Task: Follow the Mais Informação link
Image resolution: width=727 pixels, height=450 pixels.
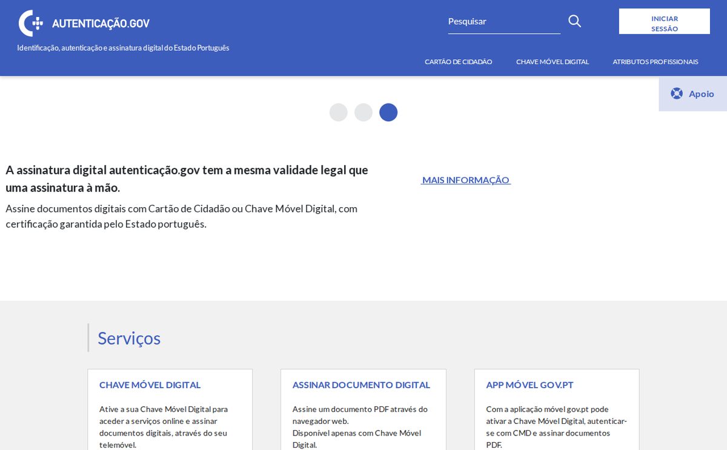Action: [x=466, y=180]
